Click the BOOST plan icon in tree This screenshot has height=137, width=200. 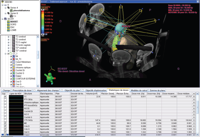[x=8, y=22]
